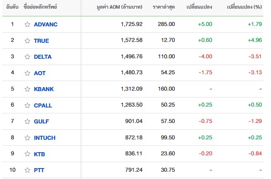This screenshot has width=271, height=179.
Task: Mark KBANK with star icon
Action: click(x=27, y=89)
